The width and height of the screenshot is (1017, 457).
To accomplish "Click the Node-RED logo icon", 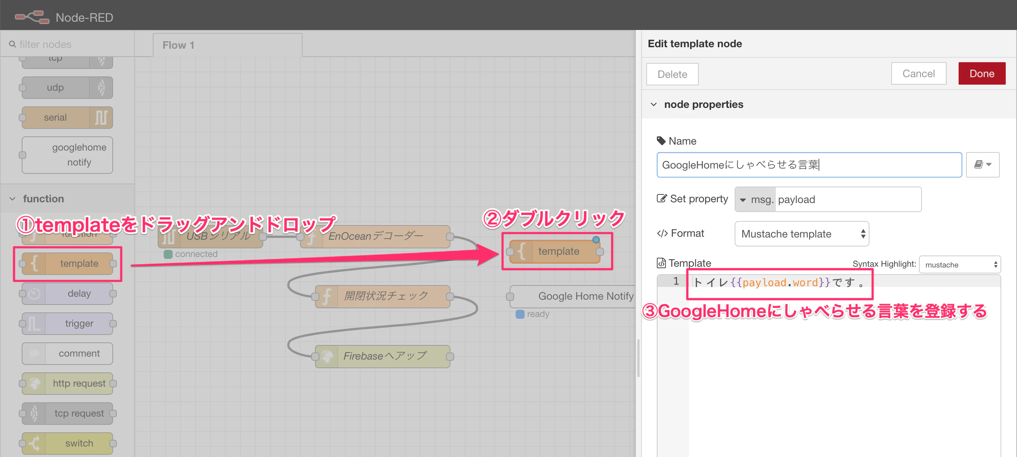I will [x=32, y=17].
